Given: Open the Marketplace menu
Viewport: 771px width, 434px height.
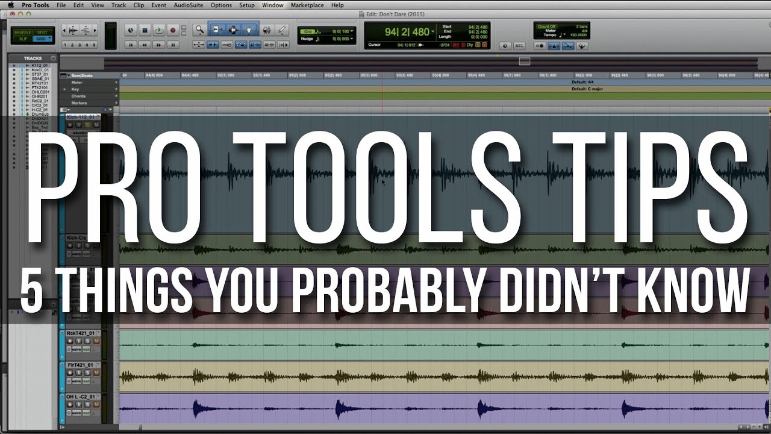Looking at the screenshot, I should (x=307, y=5).
